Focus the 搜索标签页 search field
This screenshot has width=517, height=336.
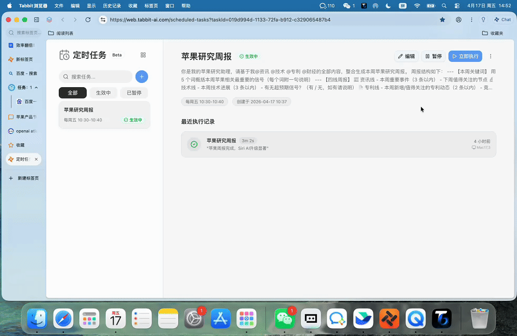point(25,33)
